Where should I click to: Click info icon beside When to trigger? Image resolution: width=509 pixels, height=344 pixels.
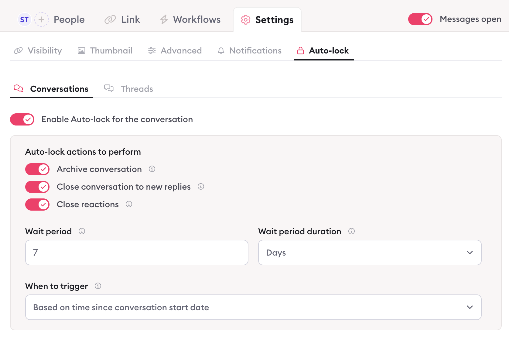pyautogui.click(x=98, y=286)
